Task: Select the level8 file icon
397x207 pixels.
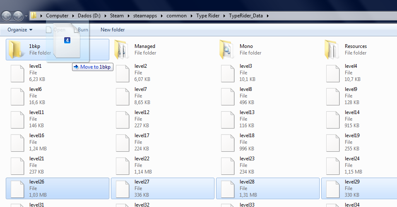Action: pyautogui.click(x=228, y=97)
